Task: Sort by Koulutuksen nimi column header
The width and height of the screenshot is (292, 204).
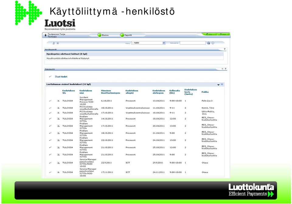Action: pos(86,92)
